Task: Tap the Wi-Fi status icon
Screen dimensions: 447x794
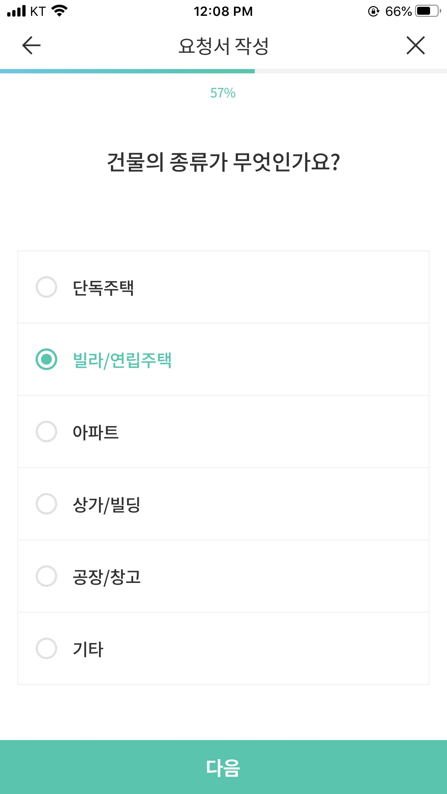Action: 60,11
